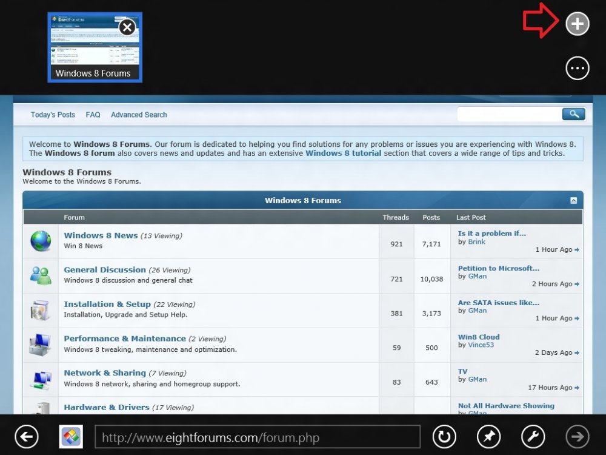Image resolution: width=606 pixels, height=455 pixels.
Task: Click the Posts column header
Action: click(x=431, y=217)
